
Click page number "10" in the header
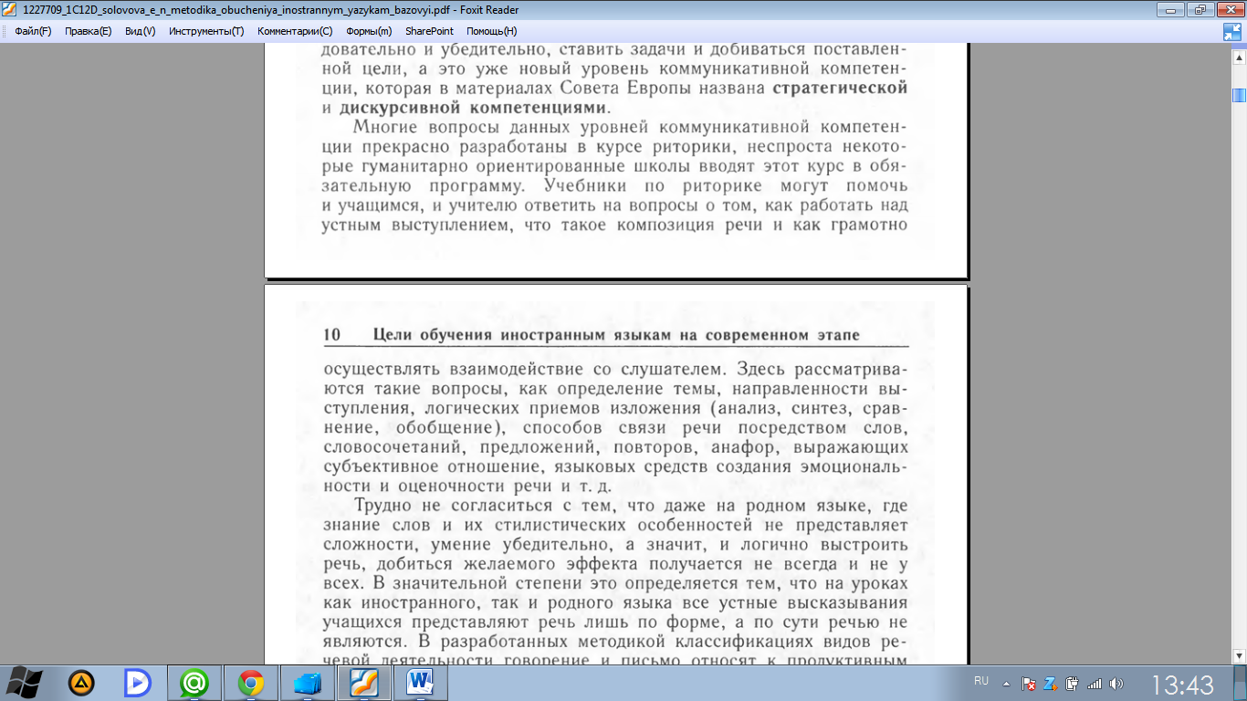(x=331, y=335)
